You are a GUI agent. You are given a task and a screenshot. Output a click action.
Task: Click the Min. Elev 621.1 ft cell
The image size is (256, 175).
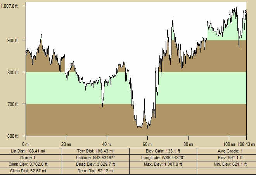226,164
